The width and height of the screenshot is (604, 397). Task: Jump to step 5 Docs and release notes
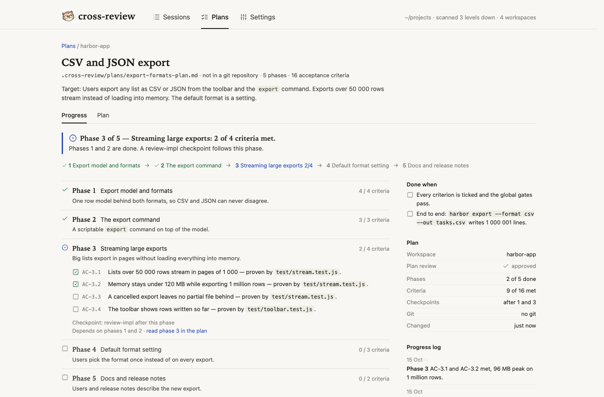[x=436, y=166]
